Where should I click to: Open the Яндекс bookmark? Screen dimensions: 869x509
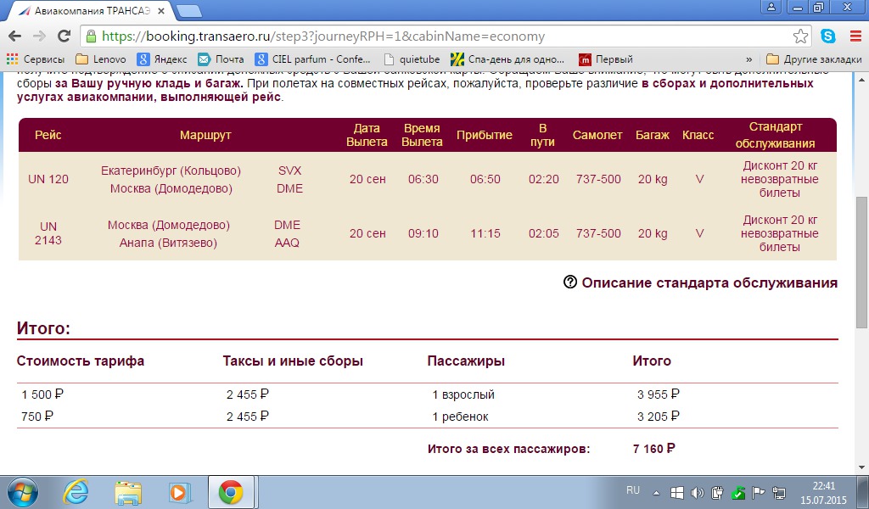click(x=162, y=59)
